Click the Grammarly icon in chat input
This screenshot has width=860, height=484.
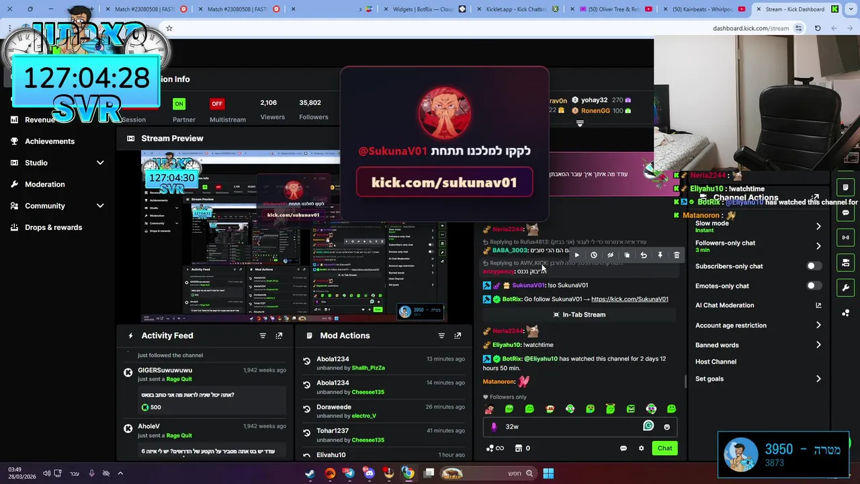(648, 426)
